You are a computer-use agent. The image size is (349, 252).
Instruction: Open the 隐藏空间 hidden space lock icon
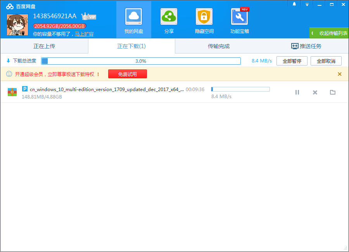[x=204, y=17]
